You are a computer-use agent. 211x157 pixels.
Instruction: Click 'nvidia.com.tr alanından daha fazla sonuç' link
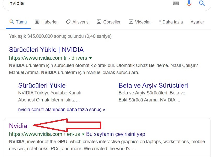(61, 110)
